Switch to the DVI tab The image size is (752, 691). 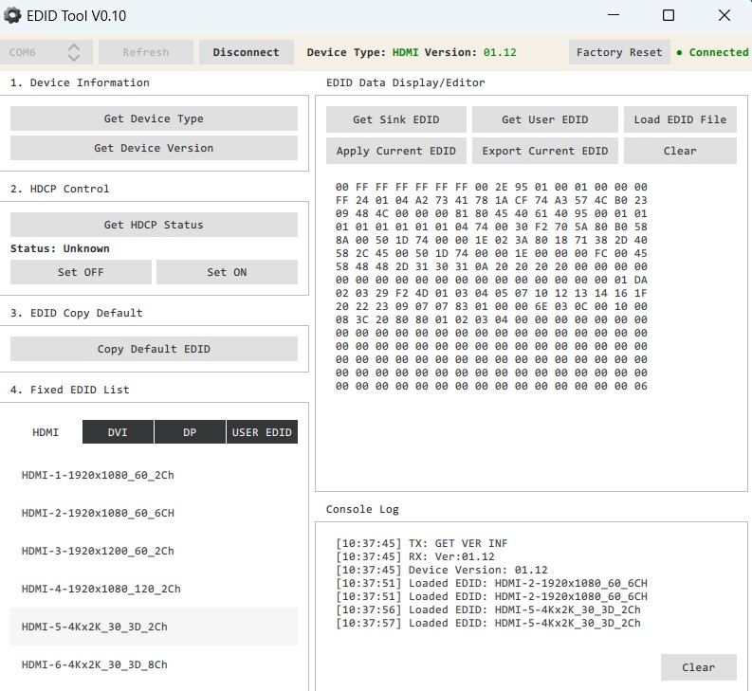click(118, 432)
